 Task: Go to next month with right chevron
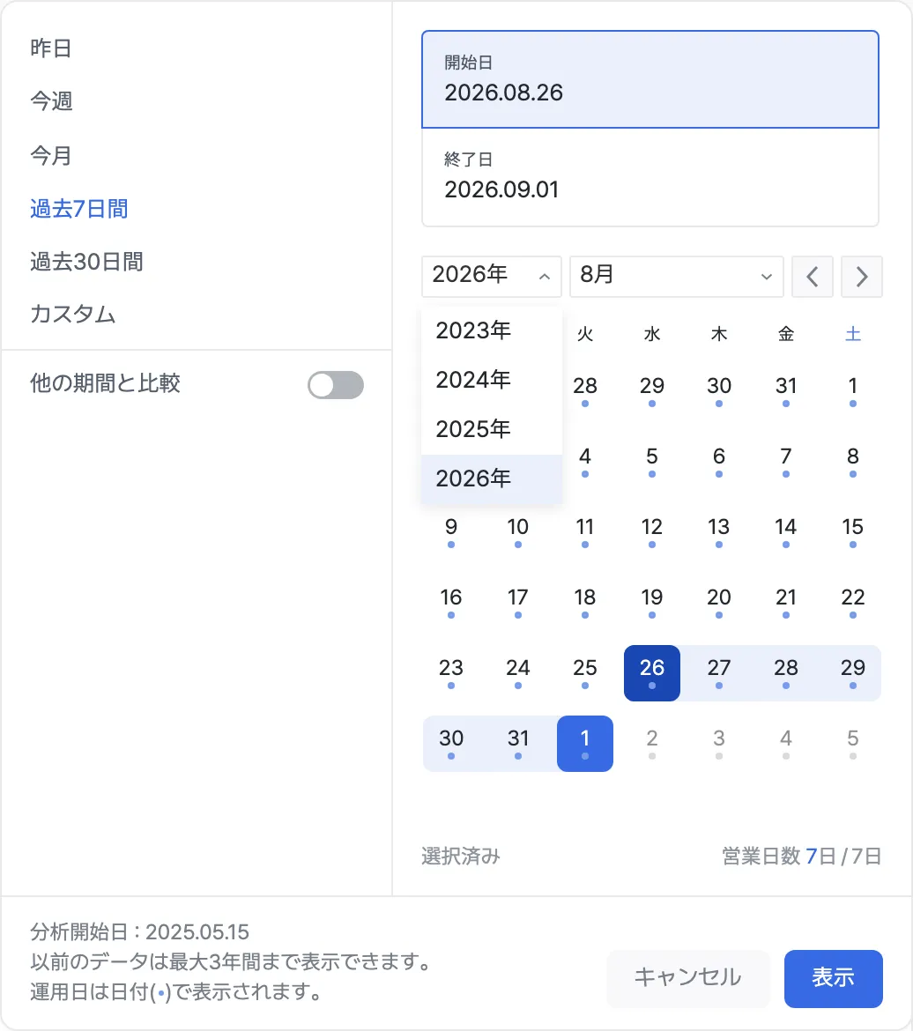tap(862, 277)
